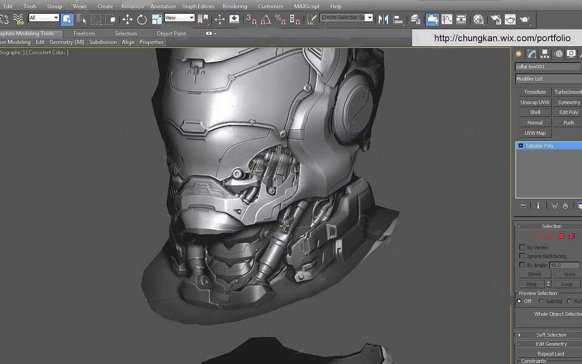Select Preview Selection SubObj radio button
582x364 pixels.
541,301
